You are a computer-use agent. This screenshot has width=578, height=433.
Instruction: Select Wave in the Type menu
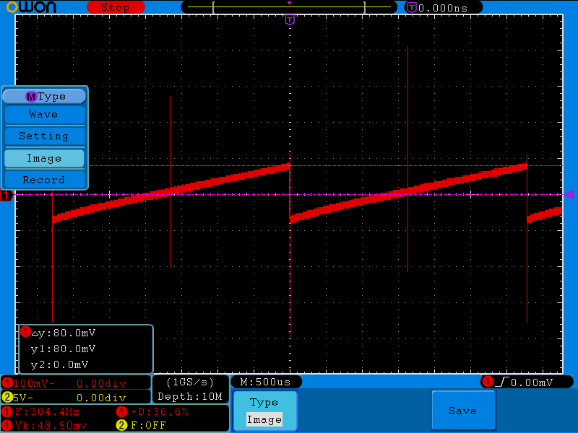[x=44, y=115]
